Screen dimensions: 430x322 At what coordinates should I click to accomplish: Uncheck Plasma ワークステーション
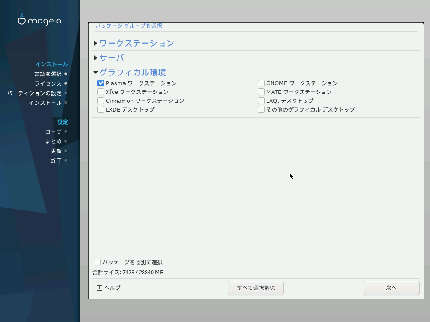pos(101,83)
